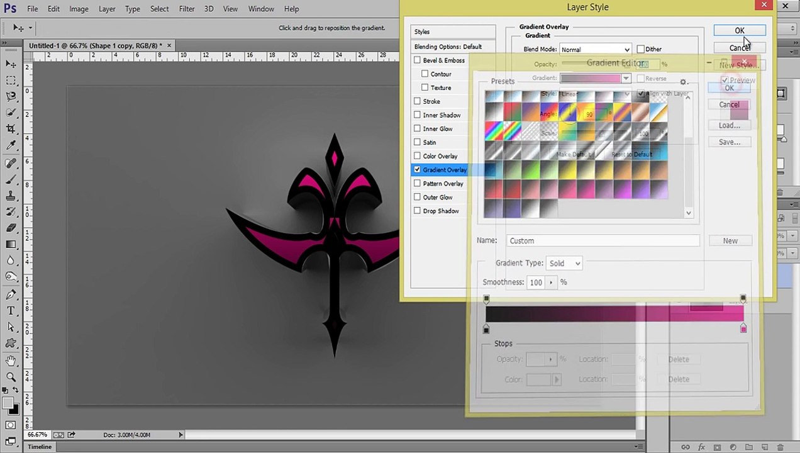Enable the Texture checkbox

425,87
